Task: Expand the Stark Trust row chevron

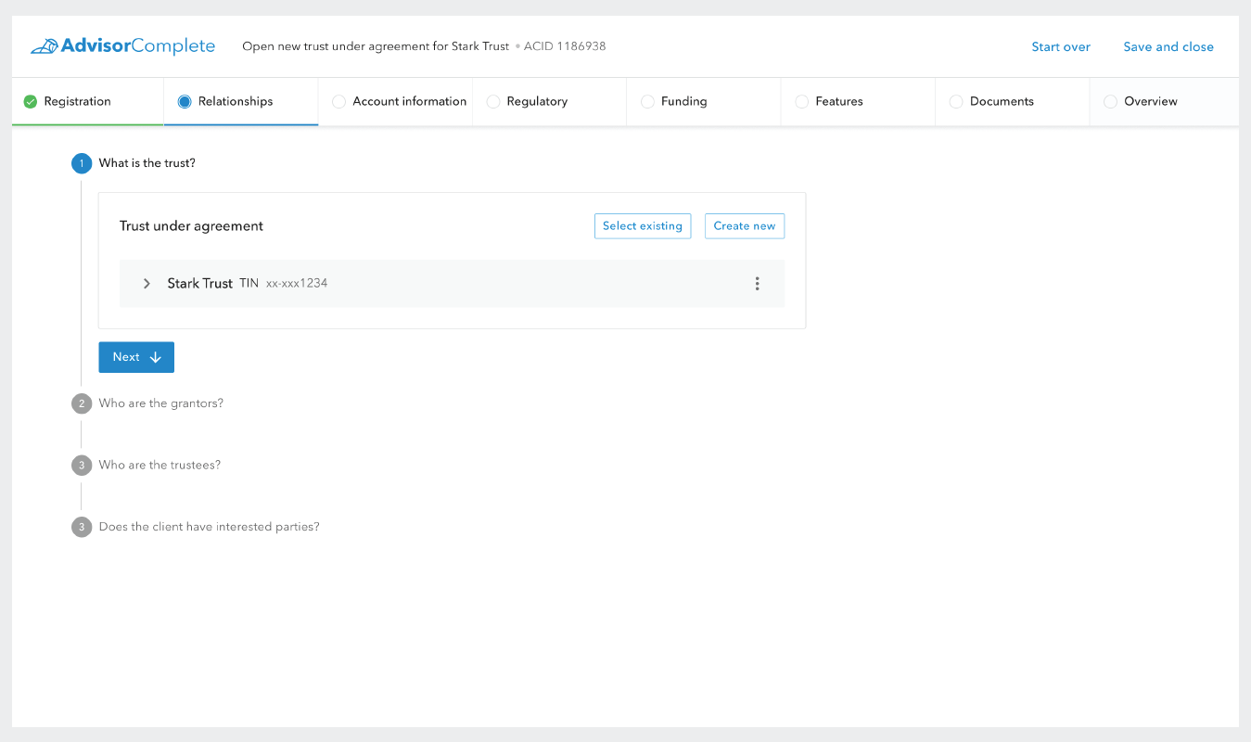Action: pyautogui.click(x=147, y=284)
